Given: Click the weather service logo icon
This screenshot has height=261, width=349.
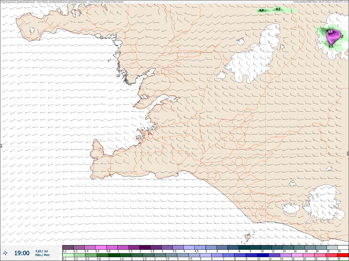Looking at the screenshot, I should [x=5, y=253].
